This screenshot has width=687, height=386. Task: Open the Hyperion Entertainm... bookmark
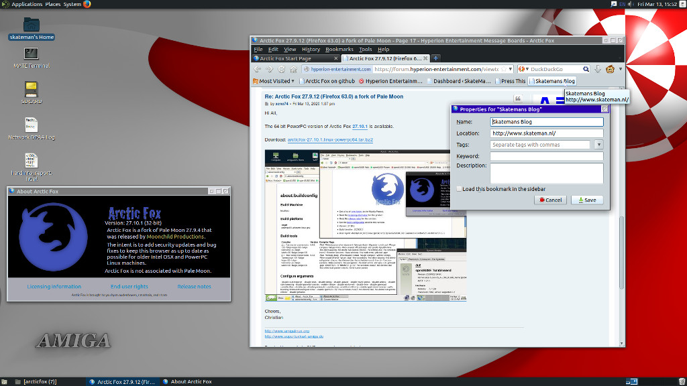tap(390, 81)
